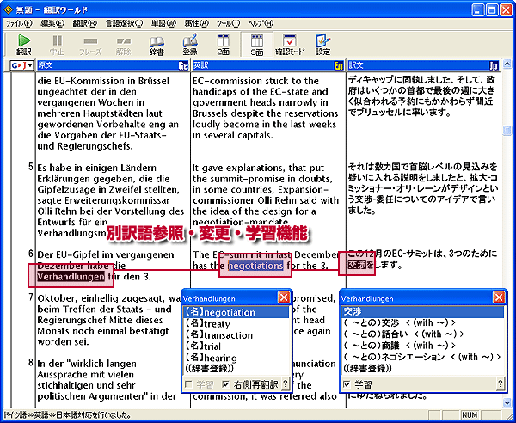Select sentence number 5 row
This screenshot has height=423, width=516.
[31, 167]
